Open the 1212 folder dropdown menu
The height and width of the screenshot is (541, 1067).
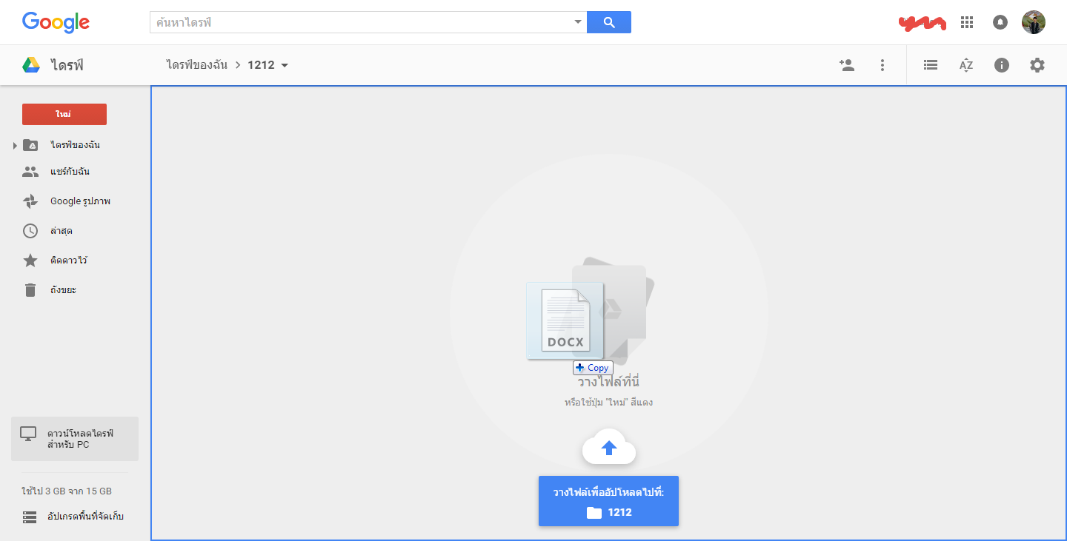click(285, 65)
